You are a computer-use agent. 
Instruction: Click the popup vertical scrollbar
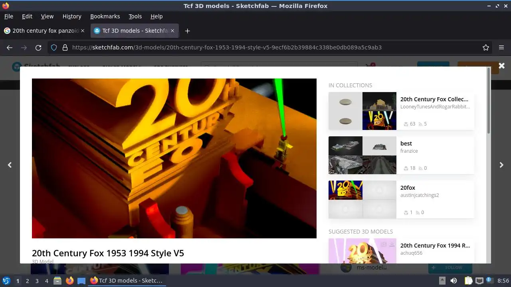click(x=488, y=102)
